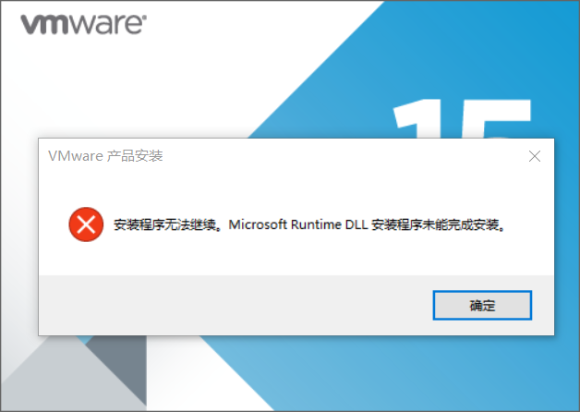Click the blue splash area below the dialog
The width and height of the screenshot is (580, 412).
[x=407, y=373]
